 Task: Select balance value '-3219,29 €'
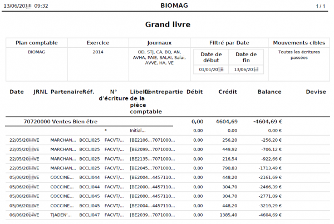(270, 206)
